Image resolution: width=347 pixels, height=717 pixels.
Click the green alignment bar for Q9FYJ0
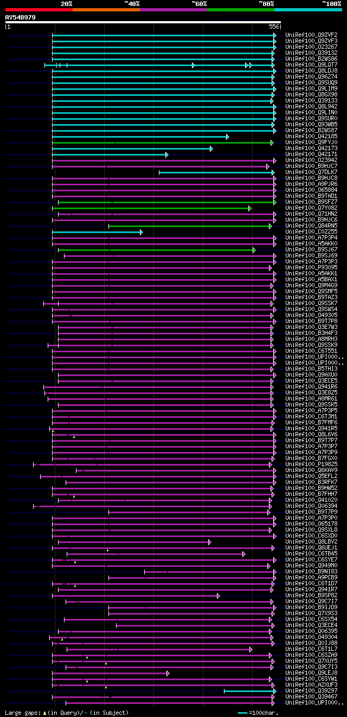pyautogui.click(x=163, y=143)
